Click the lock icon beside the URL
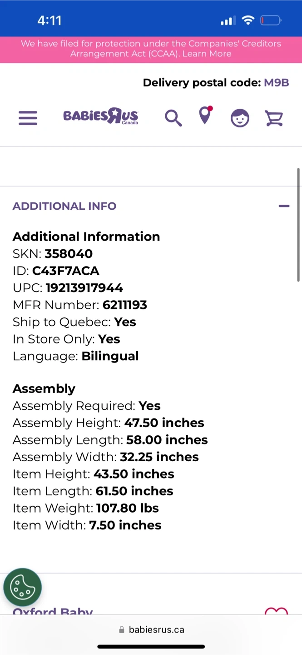 pyautogui.click(x=122, y=630)
